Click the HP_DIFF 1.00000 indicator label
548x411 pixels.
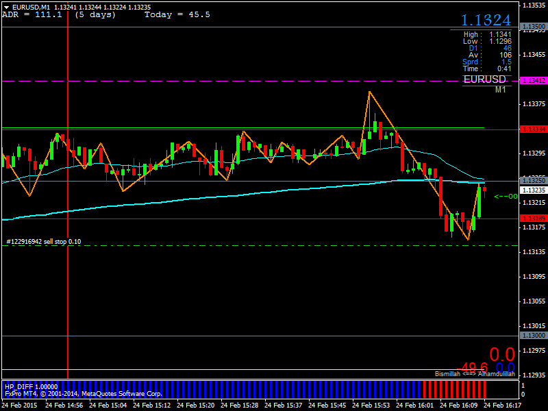31,387
